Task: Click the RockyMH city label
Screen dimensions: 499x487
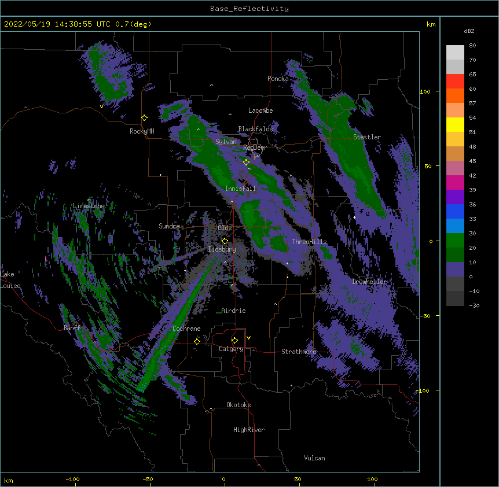Action: 142,131
